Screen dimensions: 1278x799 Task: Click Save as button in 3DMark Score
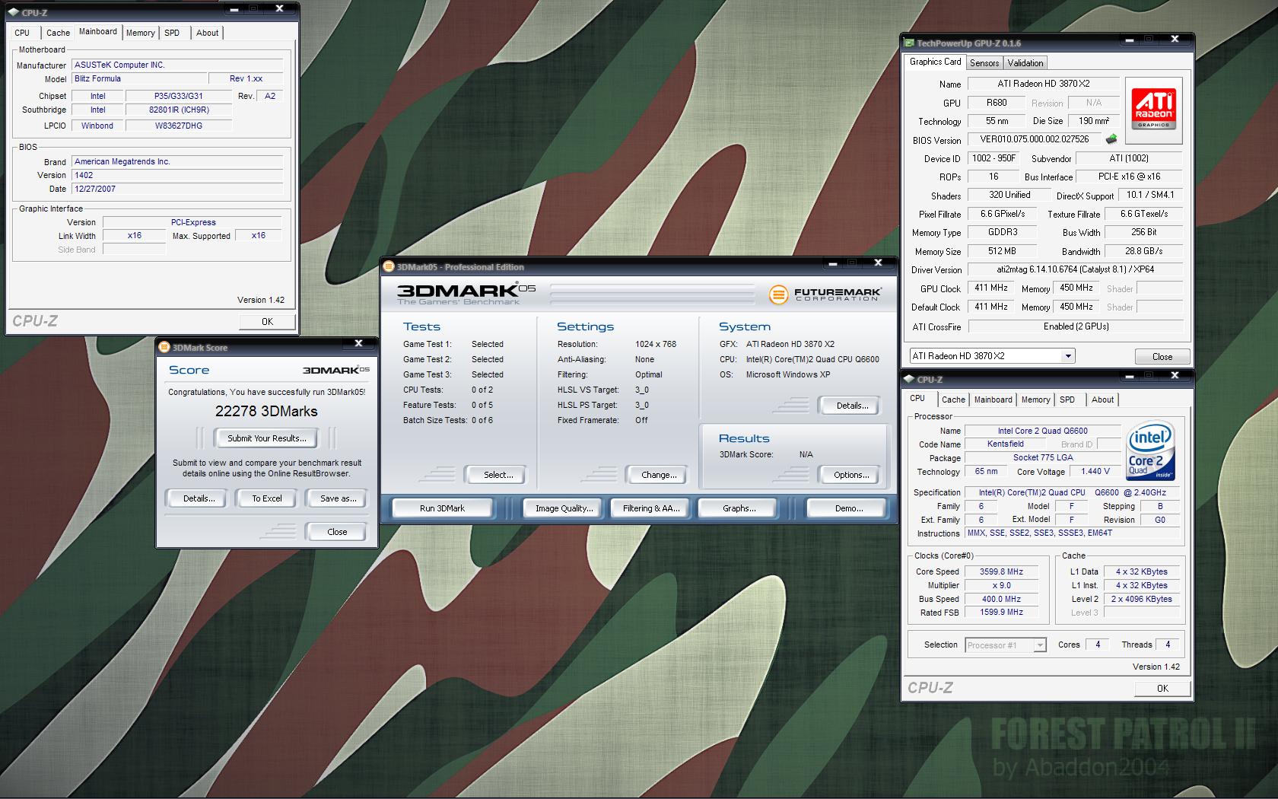click(x=338, y=498)
